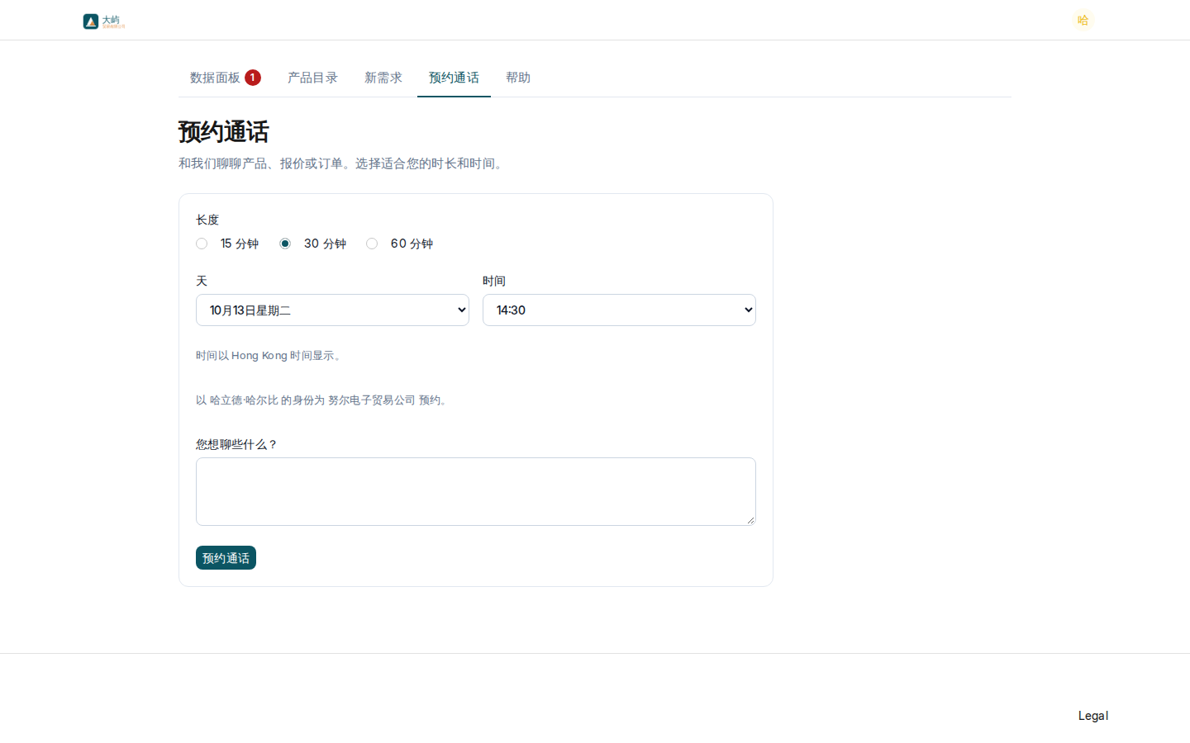Click the 长度 field label
The image size is (1190, 743).
tap(207, 220)
